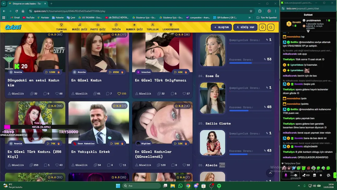The image size is (337, 190).
Task: Click the Oluştur button
Action: (221, 27)
